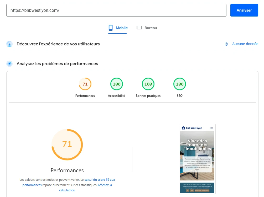264x197 pixels.
Task: Click the 100 Accessibilité score badge
Action: [x=116, y=84]
